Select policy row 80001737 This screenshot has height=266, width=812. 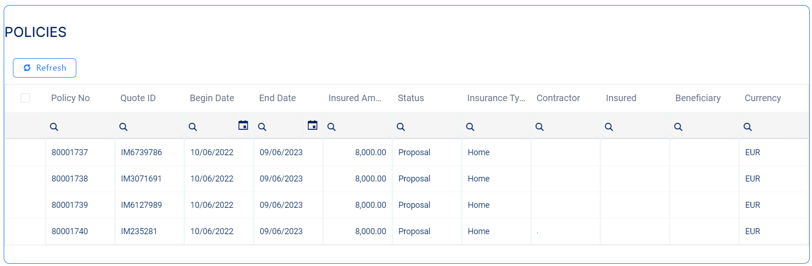pos(70,152)
